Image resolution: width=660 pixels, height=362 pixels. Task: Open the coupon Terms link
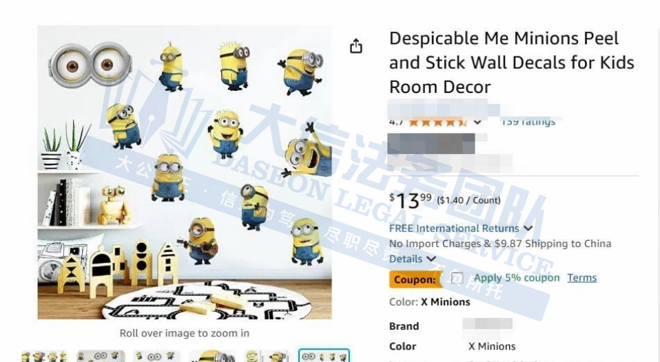pyautogui.click(x=581, y=278)
